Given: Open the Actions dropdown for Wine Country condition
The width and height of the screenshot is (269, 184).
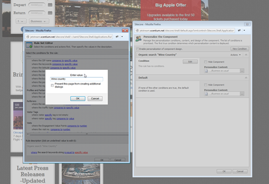Looking at the screenshot, I should pos(235,55).
